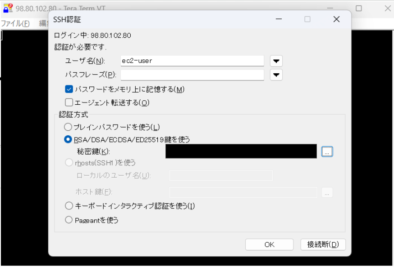Select キーボードインタラクティブ認証を使う radio button
394x267 pixels.
coord(69,205)
